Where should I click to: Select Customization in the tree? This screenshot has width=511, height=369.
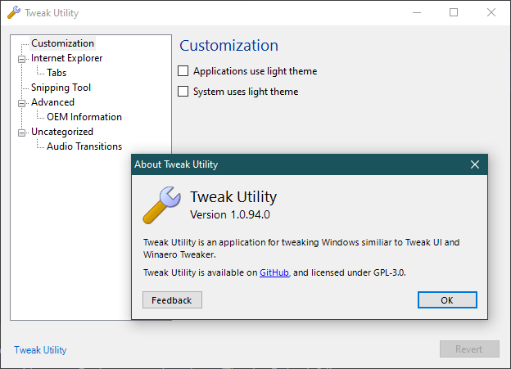pos(62,43)
